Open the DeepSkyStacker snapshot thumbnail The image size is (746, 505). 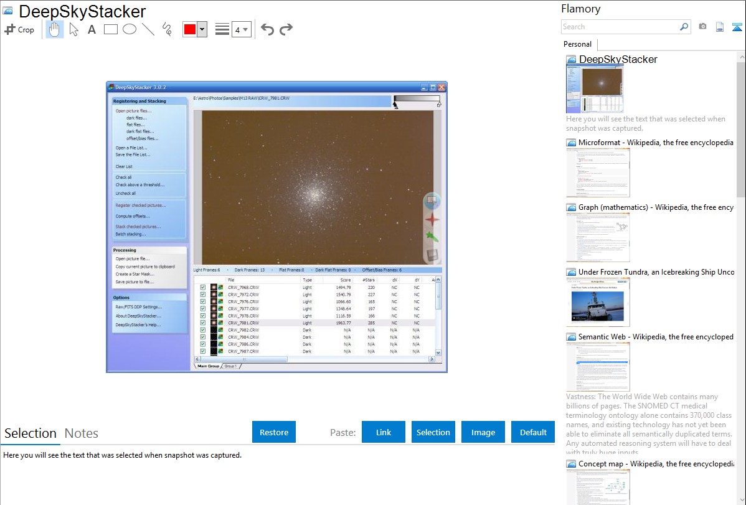pos(595,88)
